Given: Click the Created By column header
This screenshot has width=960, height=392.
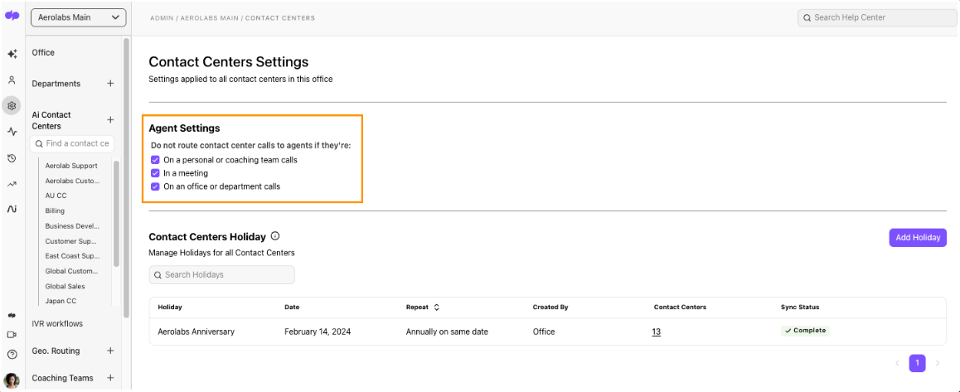Looking at the screenshot, I should pos(549,307).
